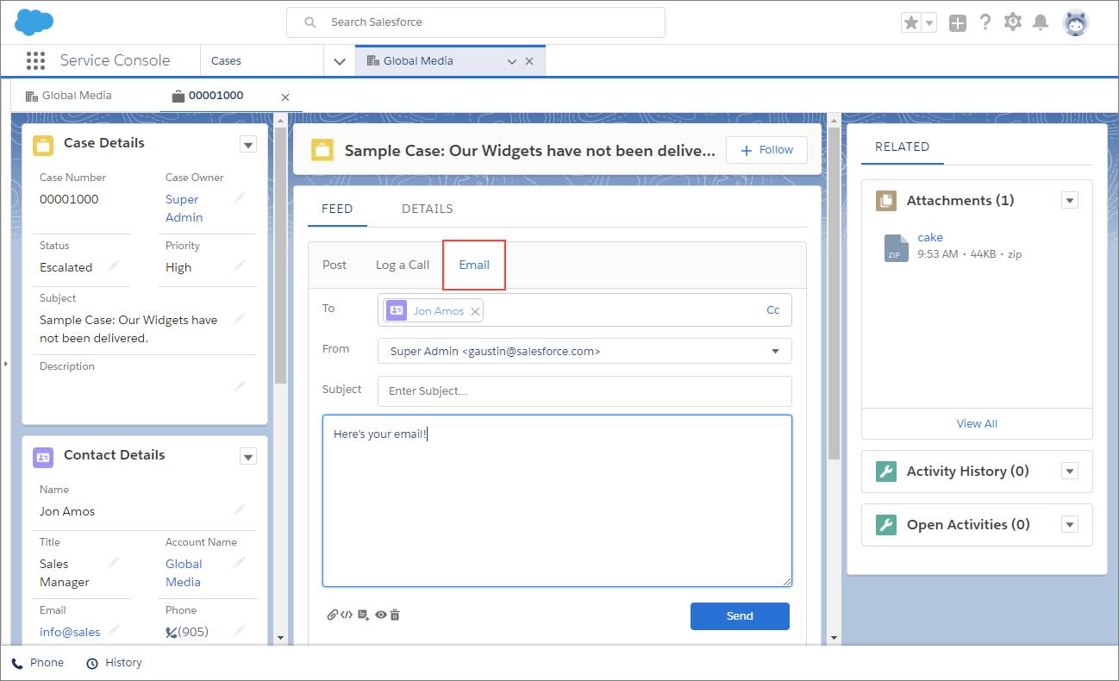Image resolution: width=1119 pixels, height=681 pixels.
Task: Open the Global Media tab dropdown chevron
Action: [x=511, y=61]
